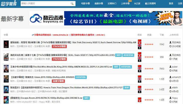183x104 pixels.
Task: Open the 上传字幕 menu item
Action: (x=125, y=3)
